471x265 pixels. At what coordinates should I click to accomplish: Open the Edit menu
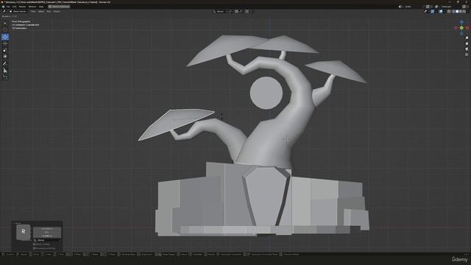pos(15,7)
